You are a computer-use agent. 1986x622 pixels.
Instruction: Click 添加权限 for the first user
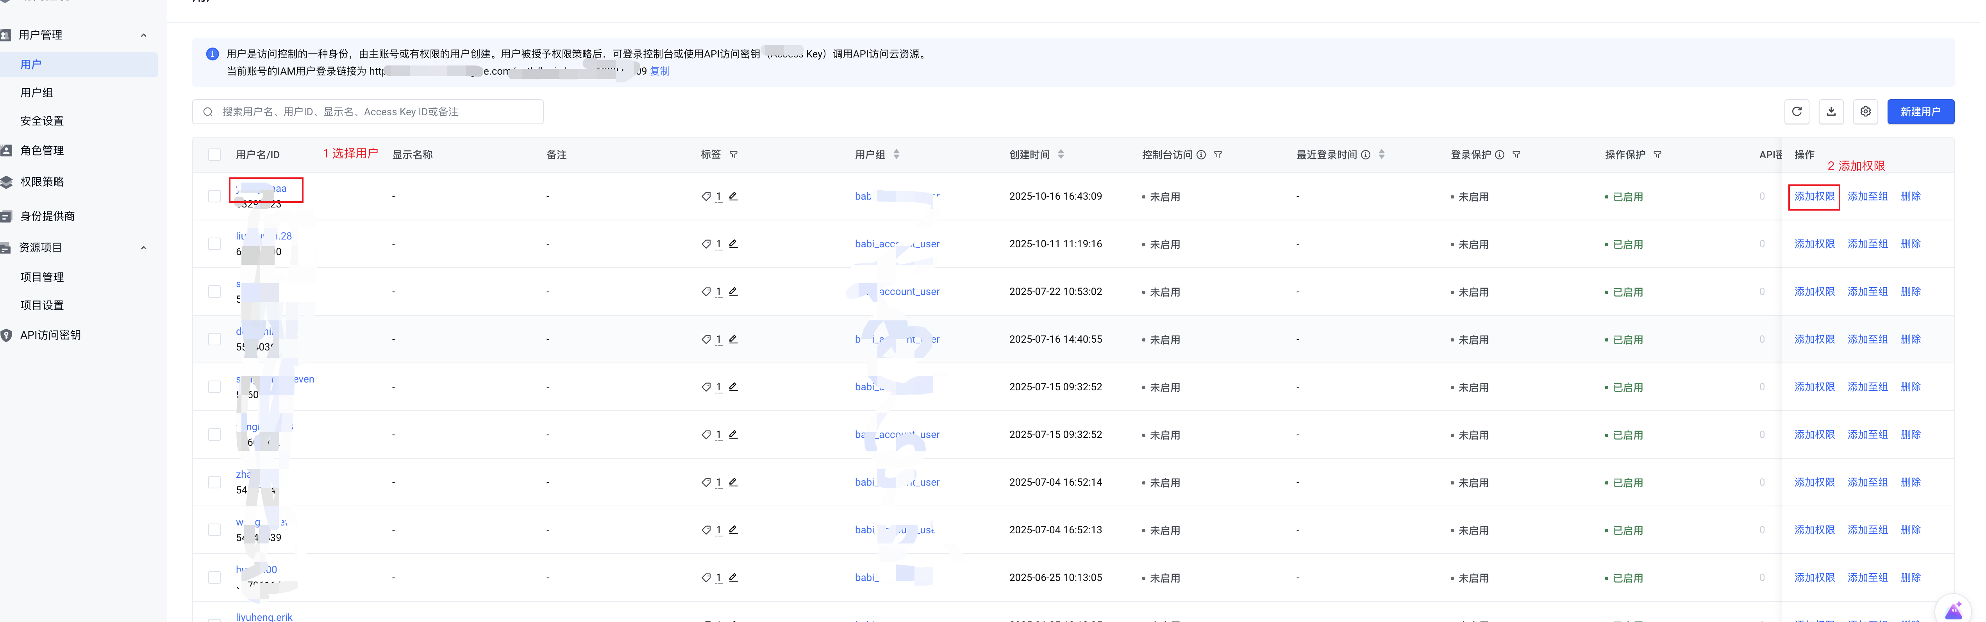(1814, 197)
